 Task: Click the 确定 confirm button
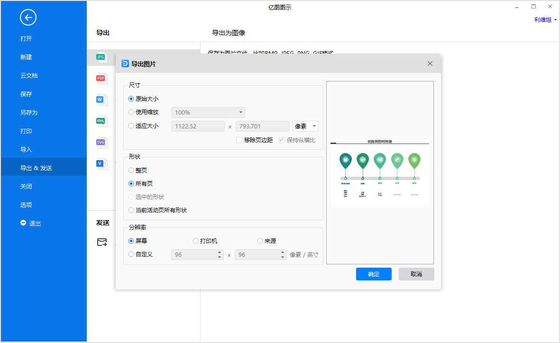pos(374,274)
